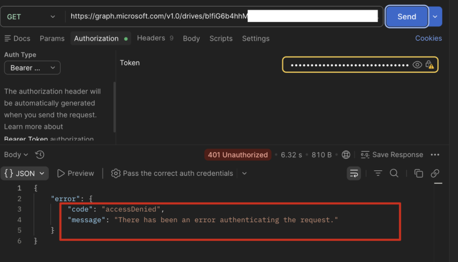This screenshot has width=458, height=262.
Task: Click the Preview button
Action: pyautogui.click(x=76, y=173)
